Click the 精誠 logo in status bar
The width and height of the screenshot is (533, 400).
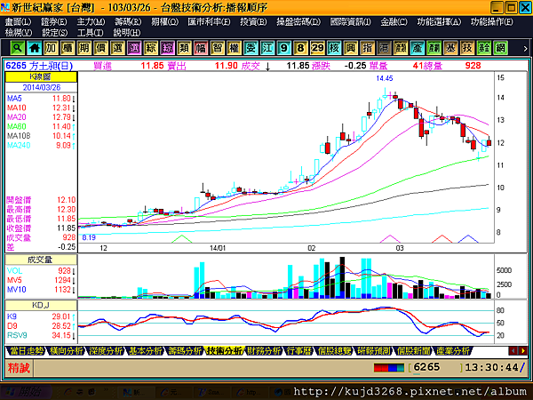19,368
